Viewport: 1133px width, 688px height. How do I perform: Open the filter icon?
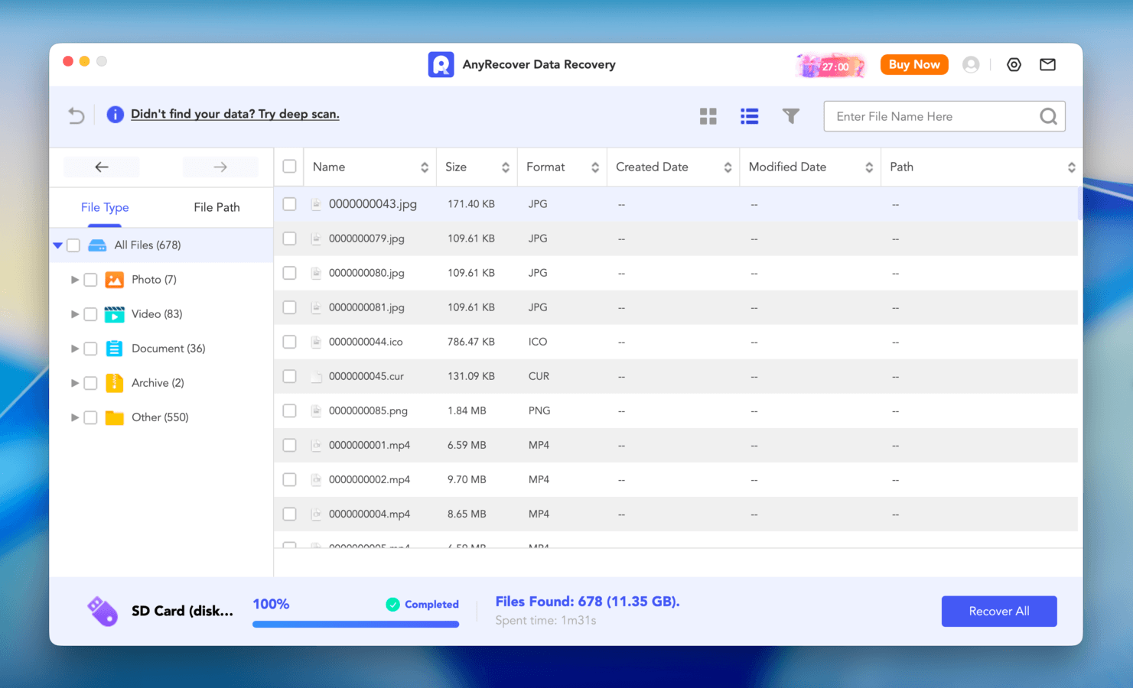pyautogui.click(x=790, y=115)
